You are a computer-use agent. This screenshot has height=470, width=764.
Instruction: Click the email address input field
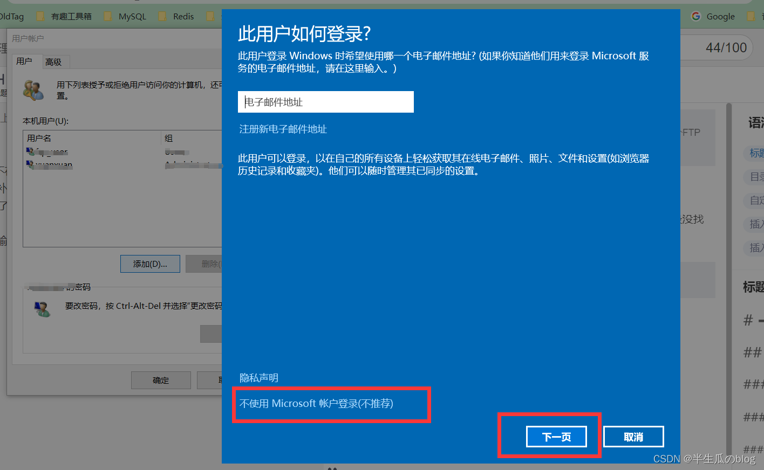[325, 102]
